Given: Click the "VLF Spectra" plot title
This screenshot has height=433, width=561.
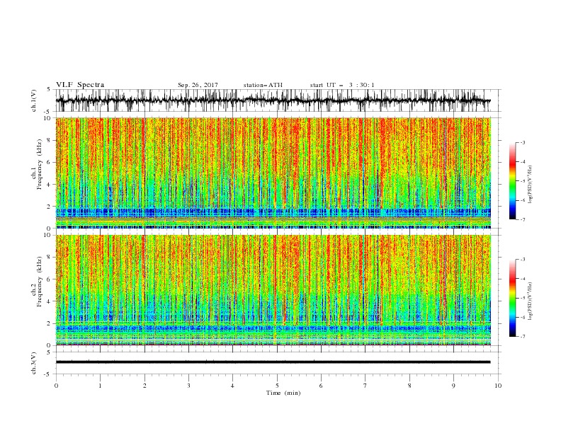Looking at the screenshot, I should coord(80,85).
